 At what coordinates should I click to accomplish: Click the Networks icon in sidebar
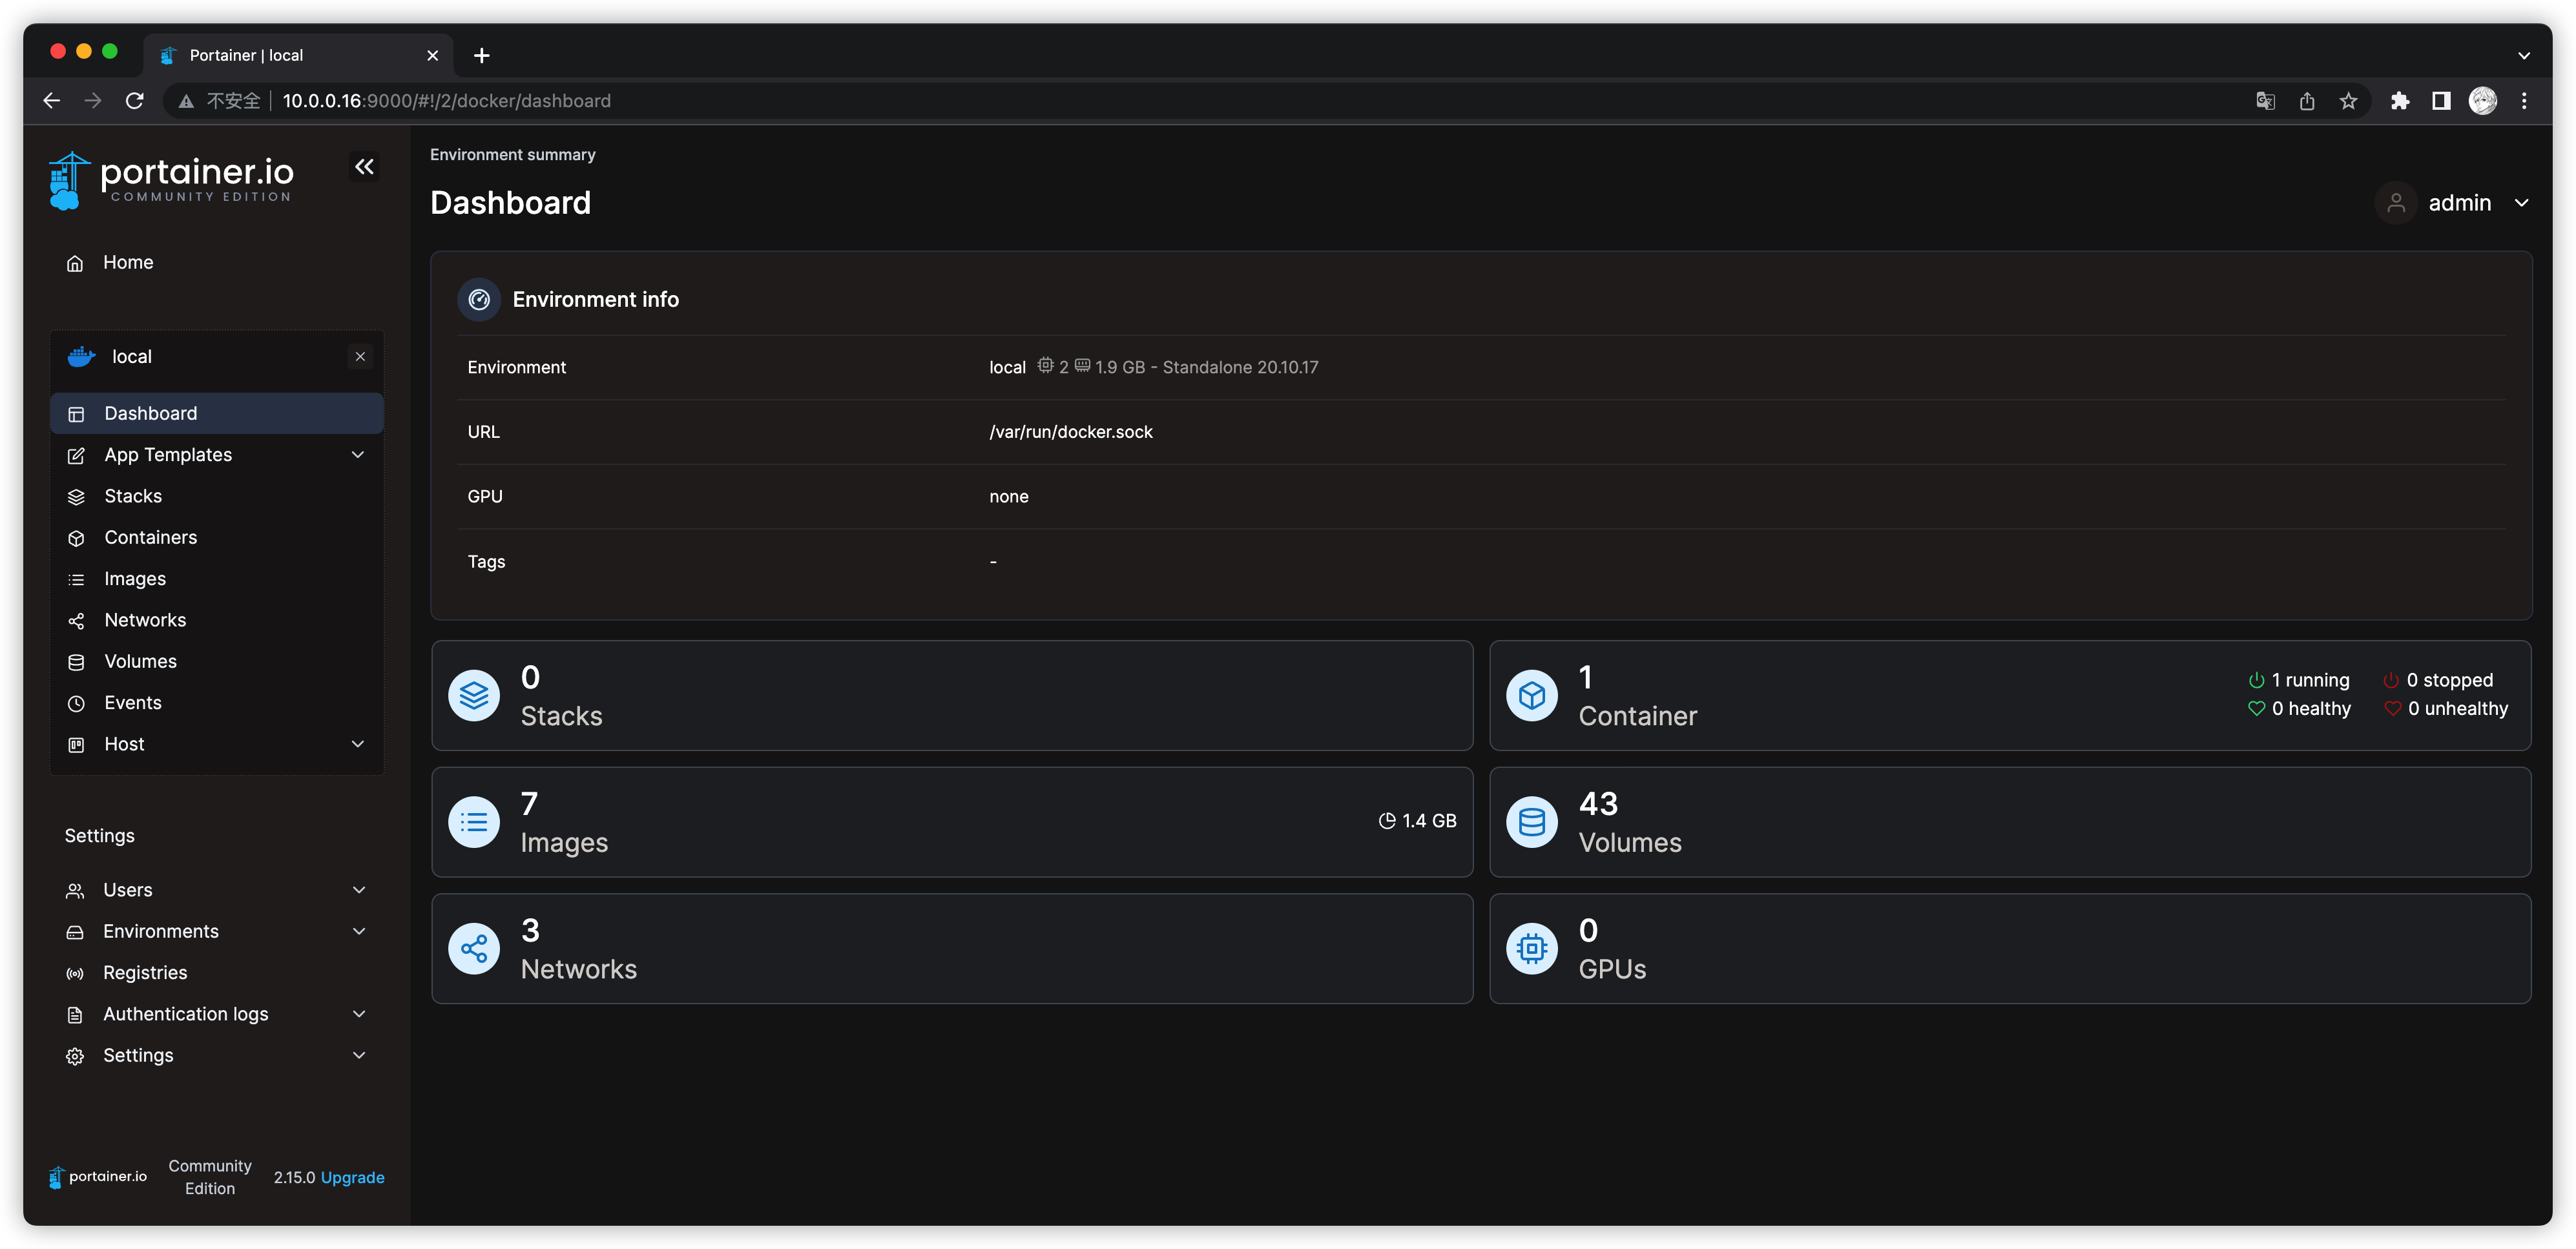(x=78, y=619)
